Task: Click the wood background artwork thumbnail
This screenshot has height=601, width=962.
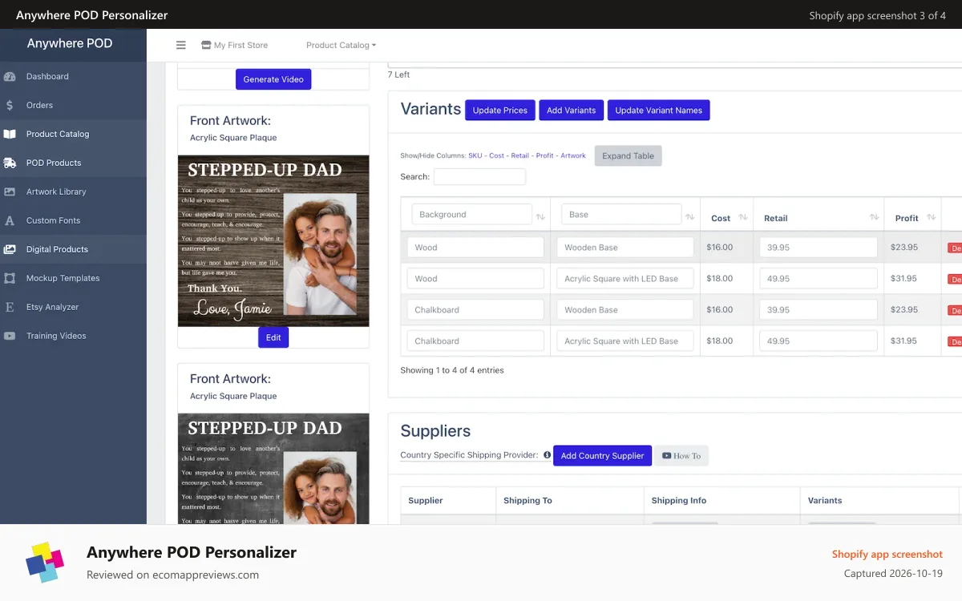Action: [x=273, y=240]
